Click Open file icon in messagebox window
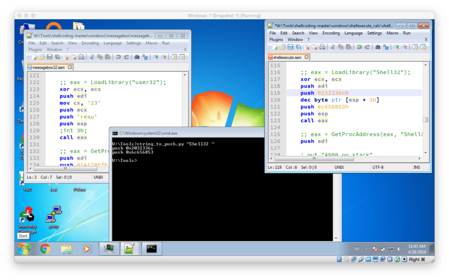Viewport: 449px width, 280px height. (x=42, y=57)
